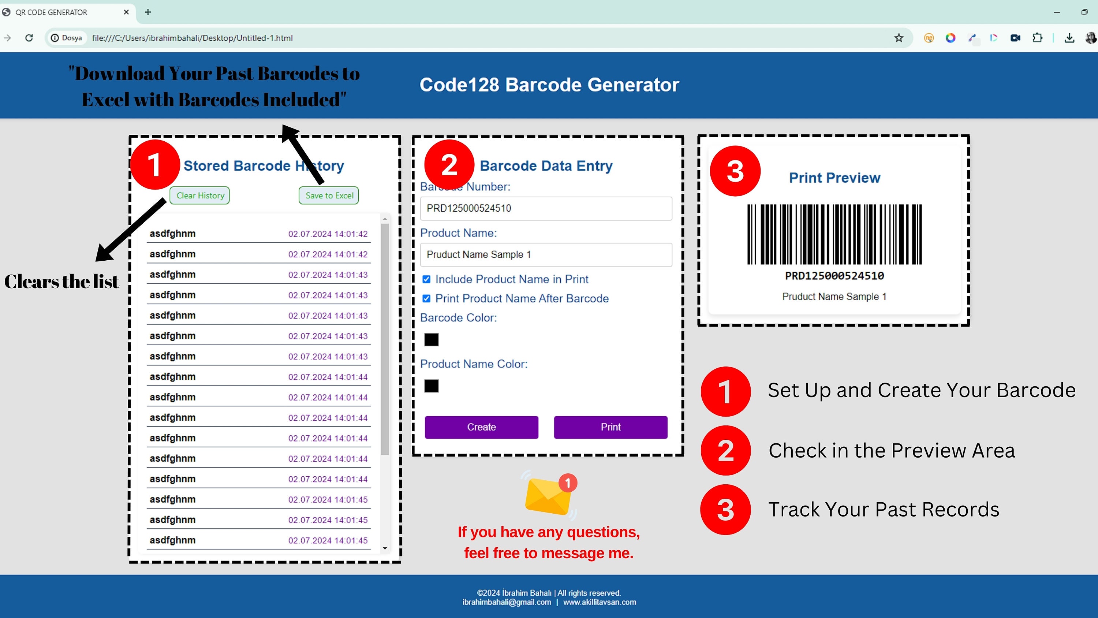Click the Dosya file info icon
The height and width of the screenshot is (618, 1098).
pos(67,38)
